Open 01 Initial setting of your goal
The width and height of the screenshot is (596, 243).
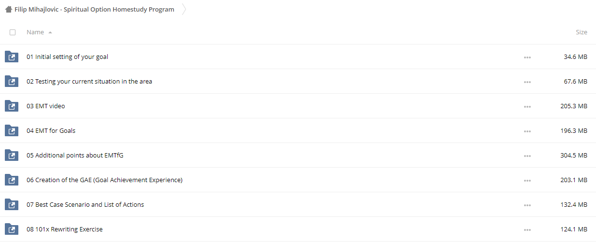67,57
